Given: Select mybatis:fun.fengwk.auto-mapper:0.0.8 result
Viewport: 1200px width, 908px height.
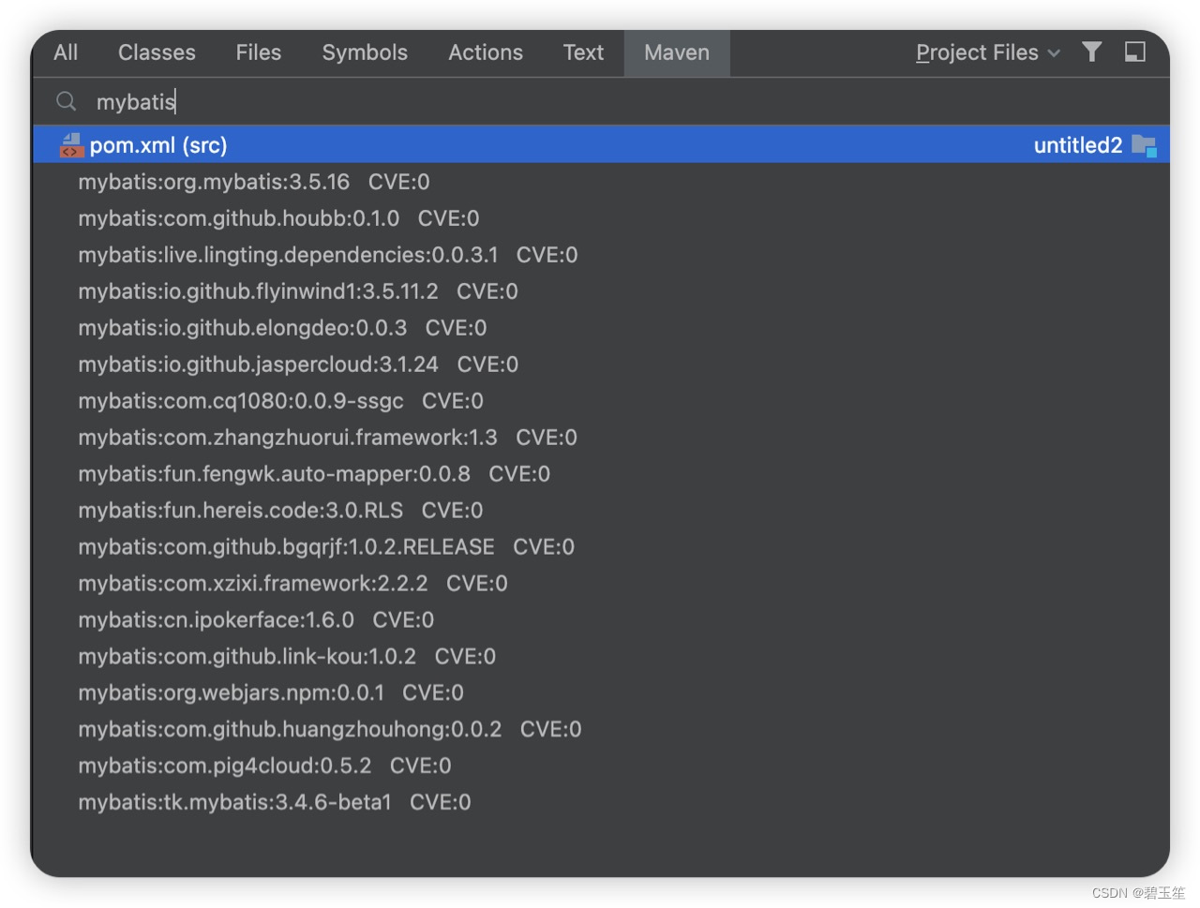Looking at the screenshot, I should (601, 474).
